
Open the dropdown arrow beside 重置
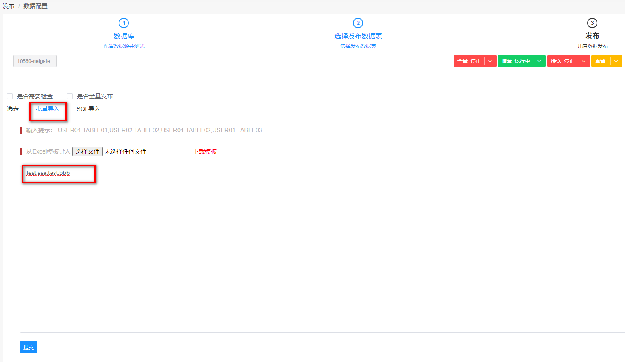(x=616, y=61)
